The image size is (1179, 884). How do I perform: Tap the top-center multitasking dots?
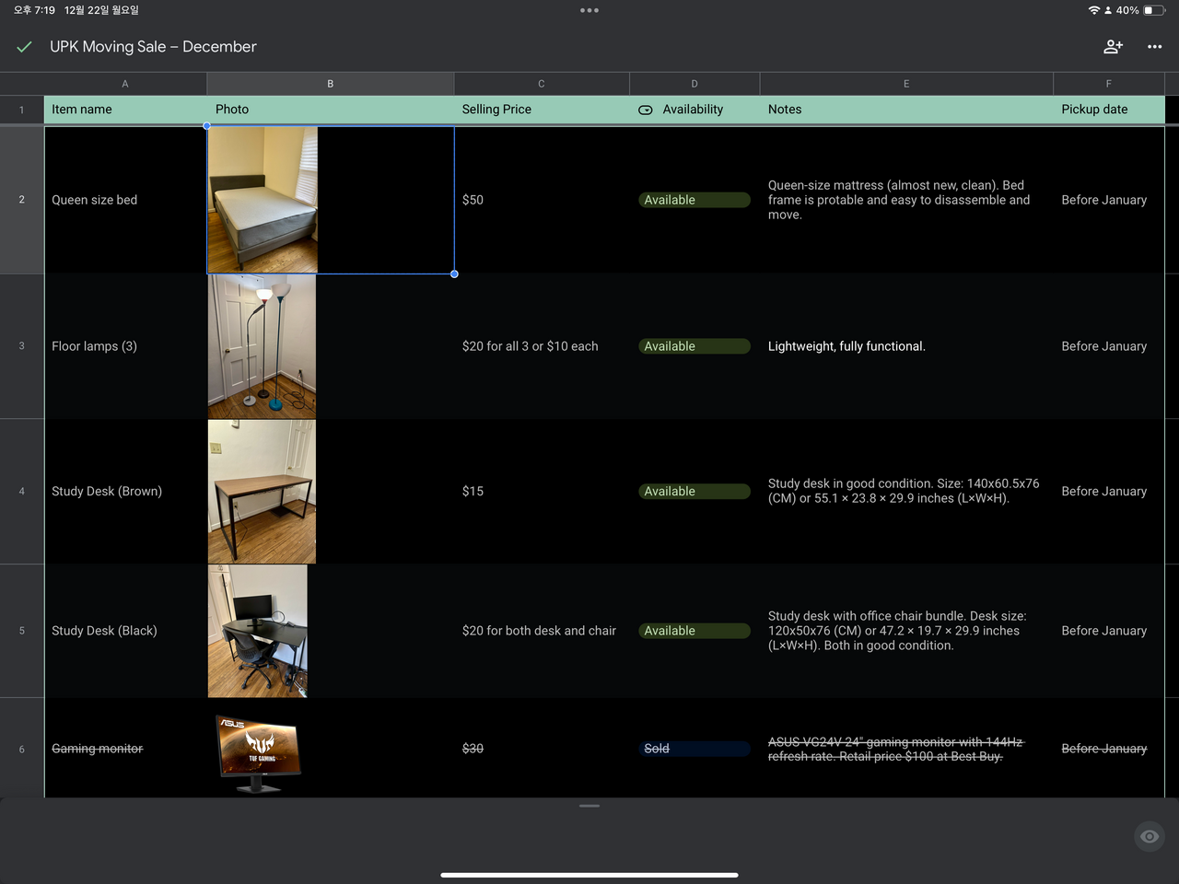coord(589,11)
